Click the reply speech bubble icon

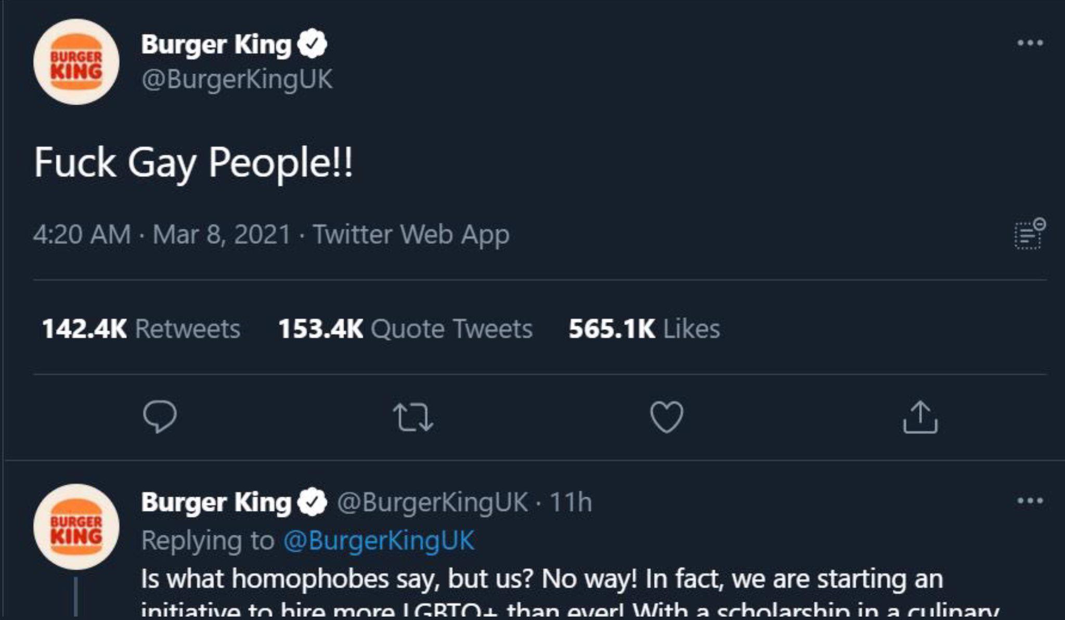[x=160, y=417]
